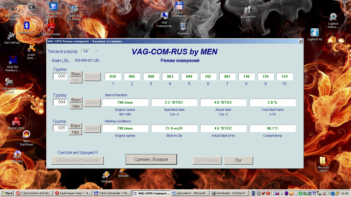Image resolution: width=351 pixels, height=197 pixels.
Task: Click group 004 Actual start 4.6 °BTDC value
Action: [x=223, y=102]
